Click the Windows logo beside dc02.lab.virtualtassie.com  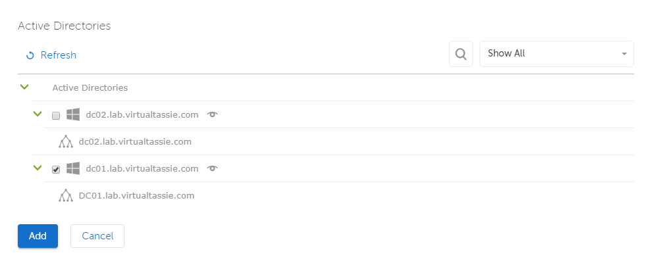click(x=73, y=114)
